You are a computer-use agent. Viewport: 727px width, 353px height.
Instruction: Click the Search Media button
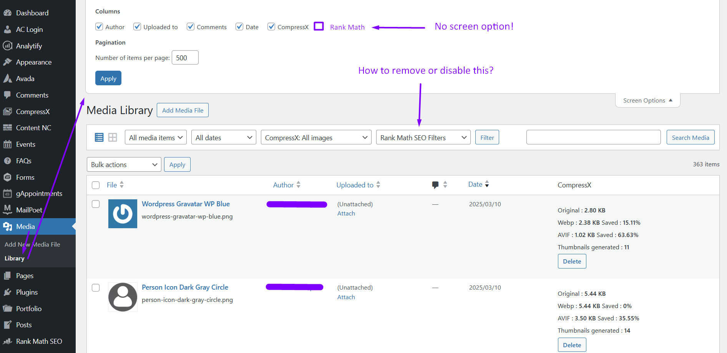coord(690,138)
